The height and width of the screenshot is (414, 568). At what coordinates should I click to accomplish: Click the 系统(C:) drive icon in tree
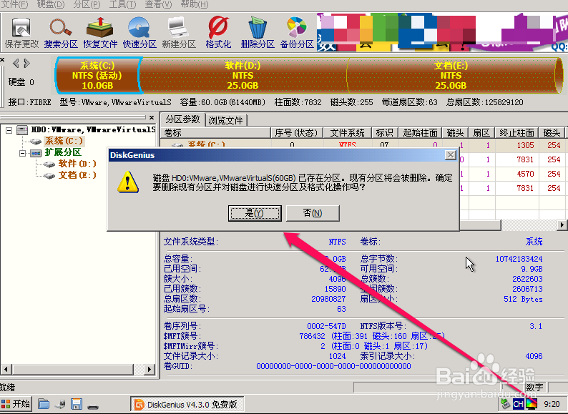[36, 142]
